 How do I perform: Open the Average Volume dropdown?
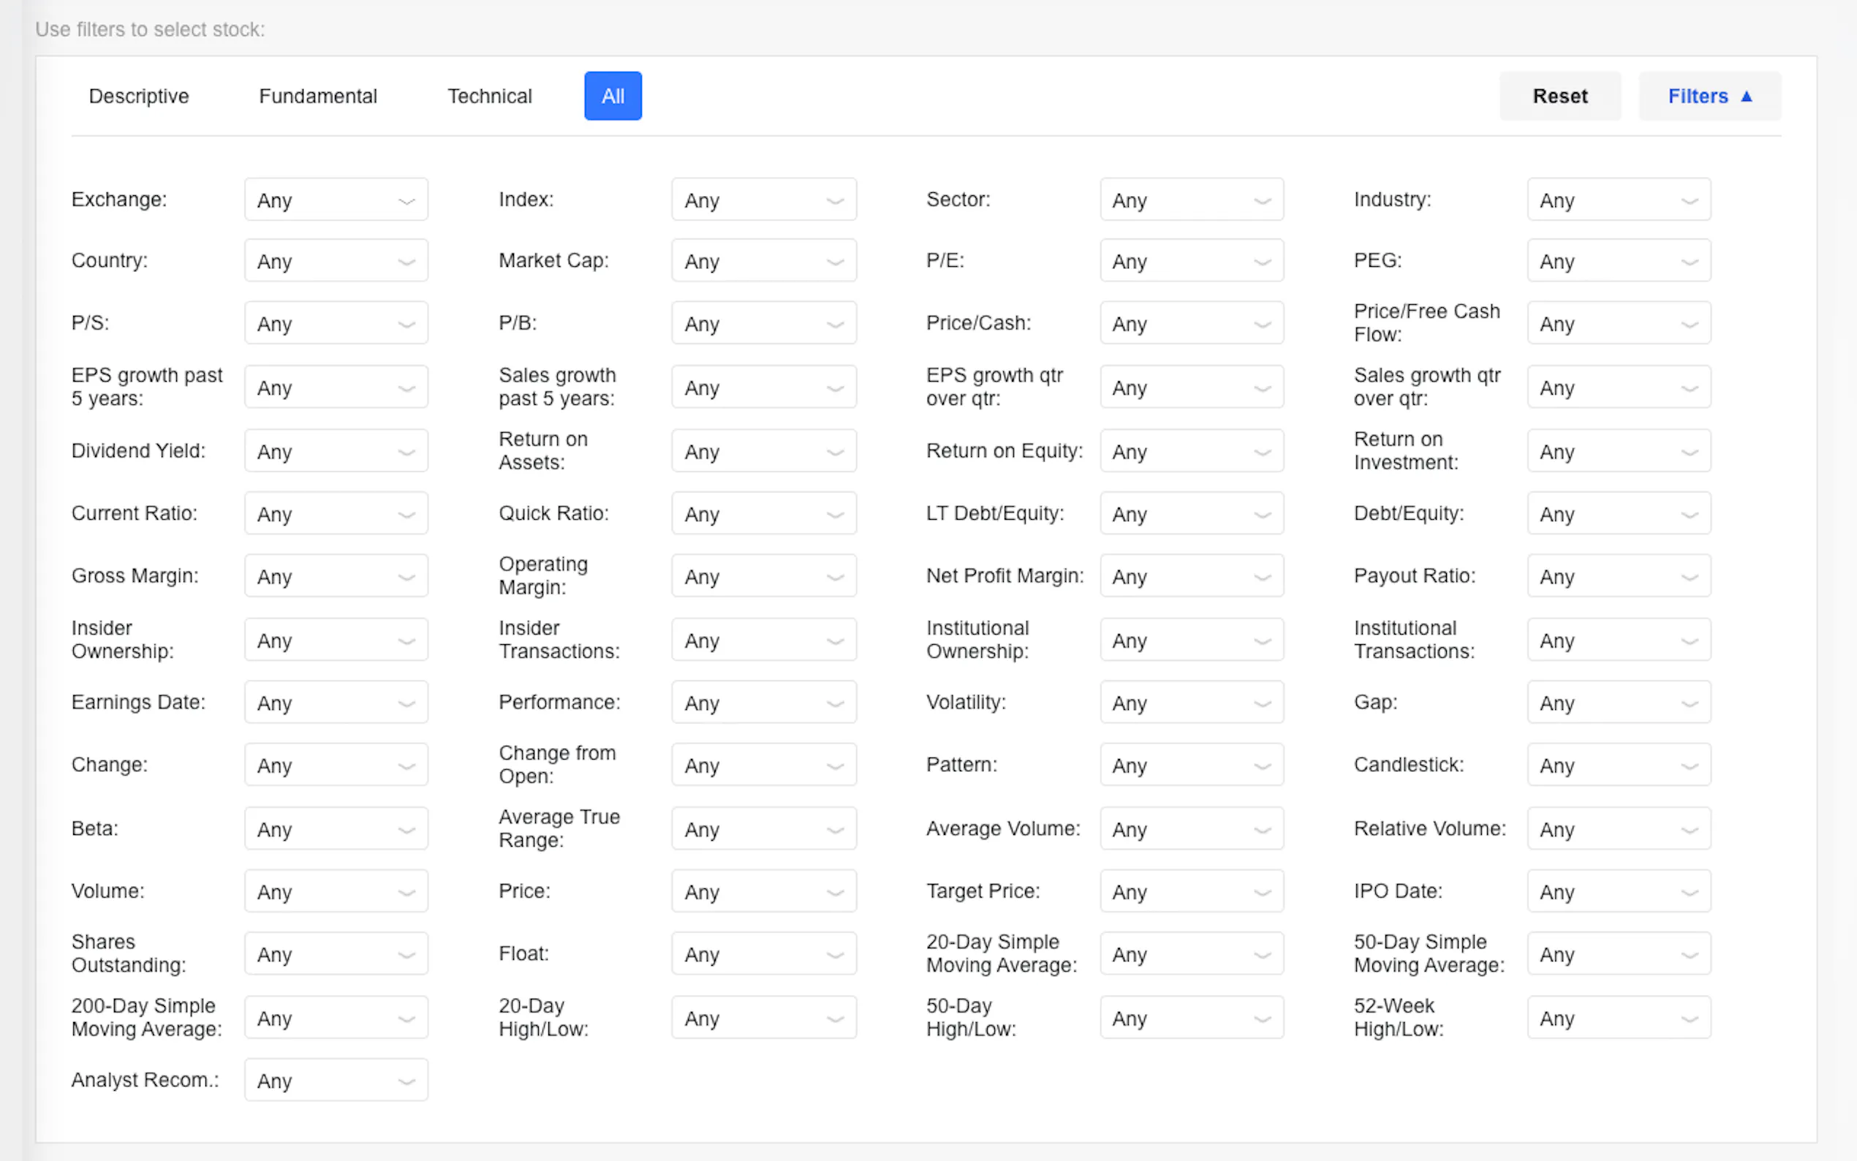click(x=1191, y=828)
